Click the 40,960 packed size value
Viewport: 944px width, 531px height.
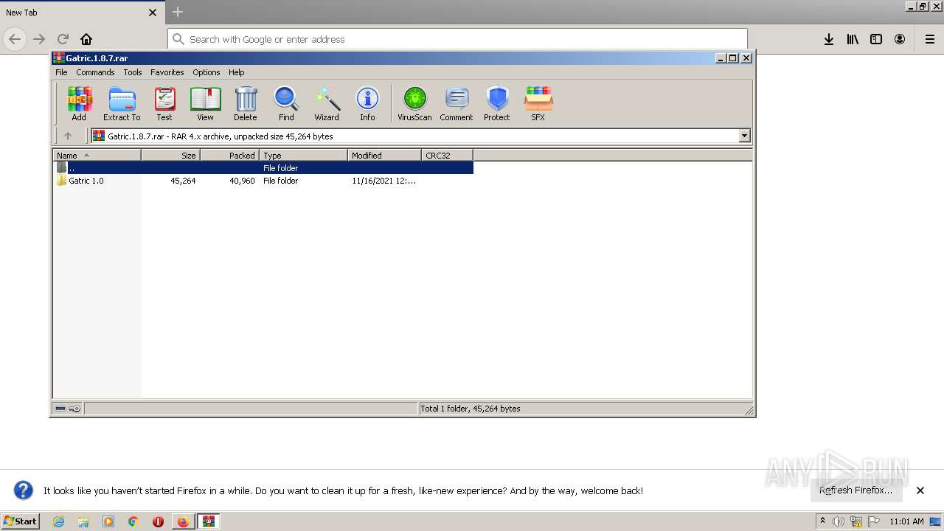[242, 181]
